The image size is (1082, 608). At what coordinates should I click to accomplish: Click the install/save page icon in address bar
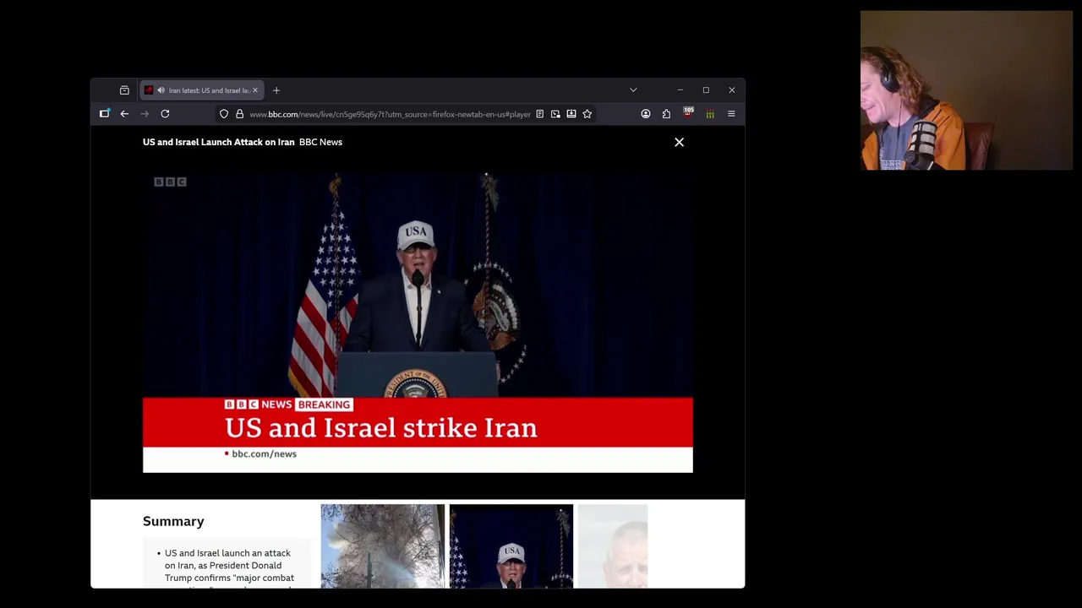tap(571, 114)
